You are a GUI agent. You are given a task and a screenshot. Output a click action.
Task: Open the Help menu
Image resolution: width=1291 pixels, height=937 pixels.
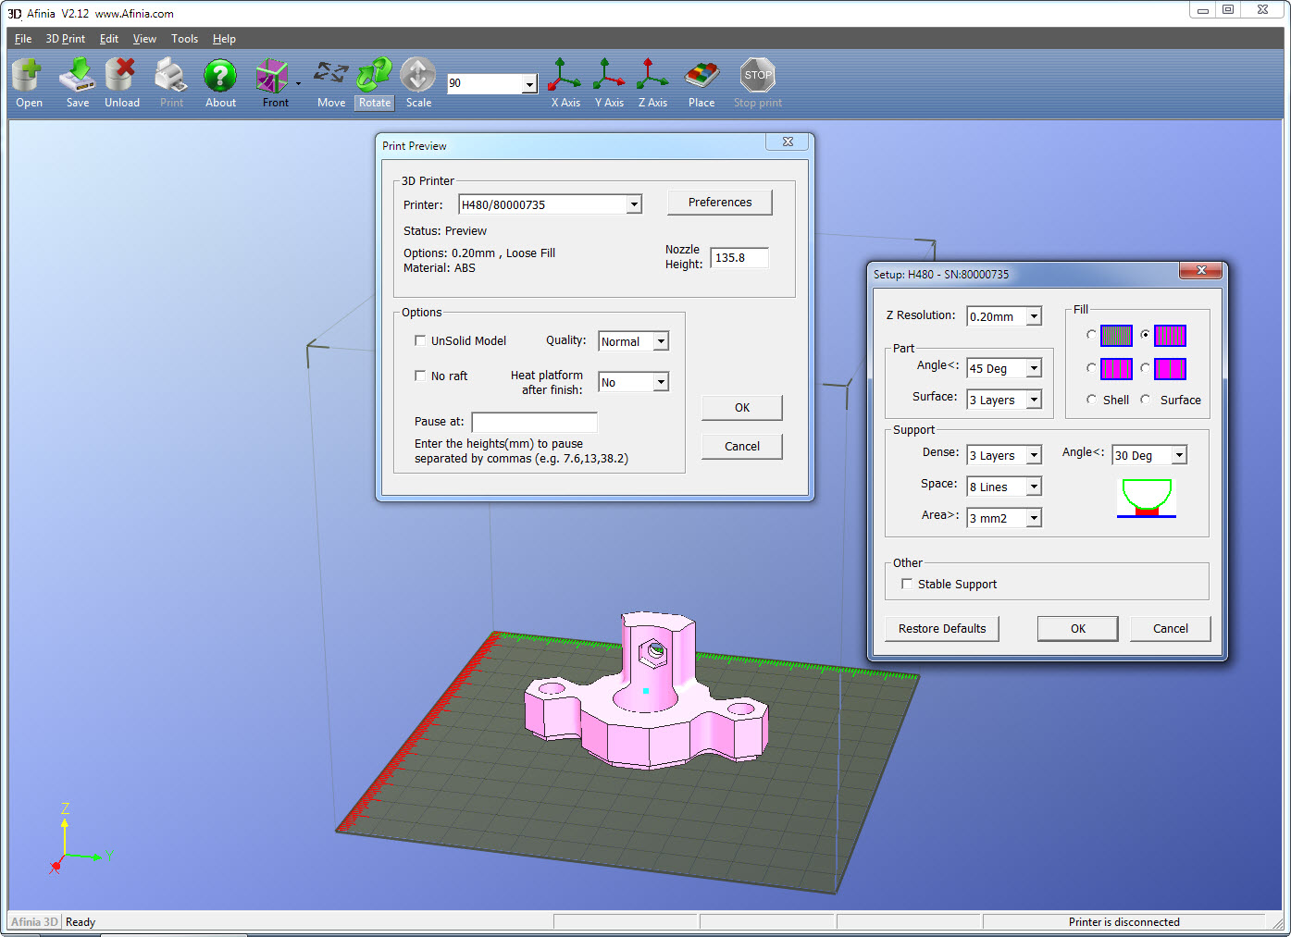click(224, 39)
